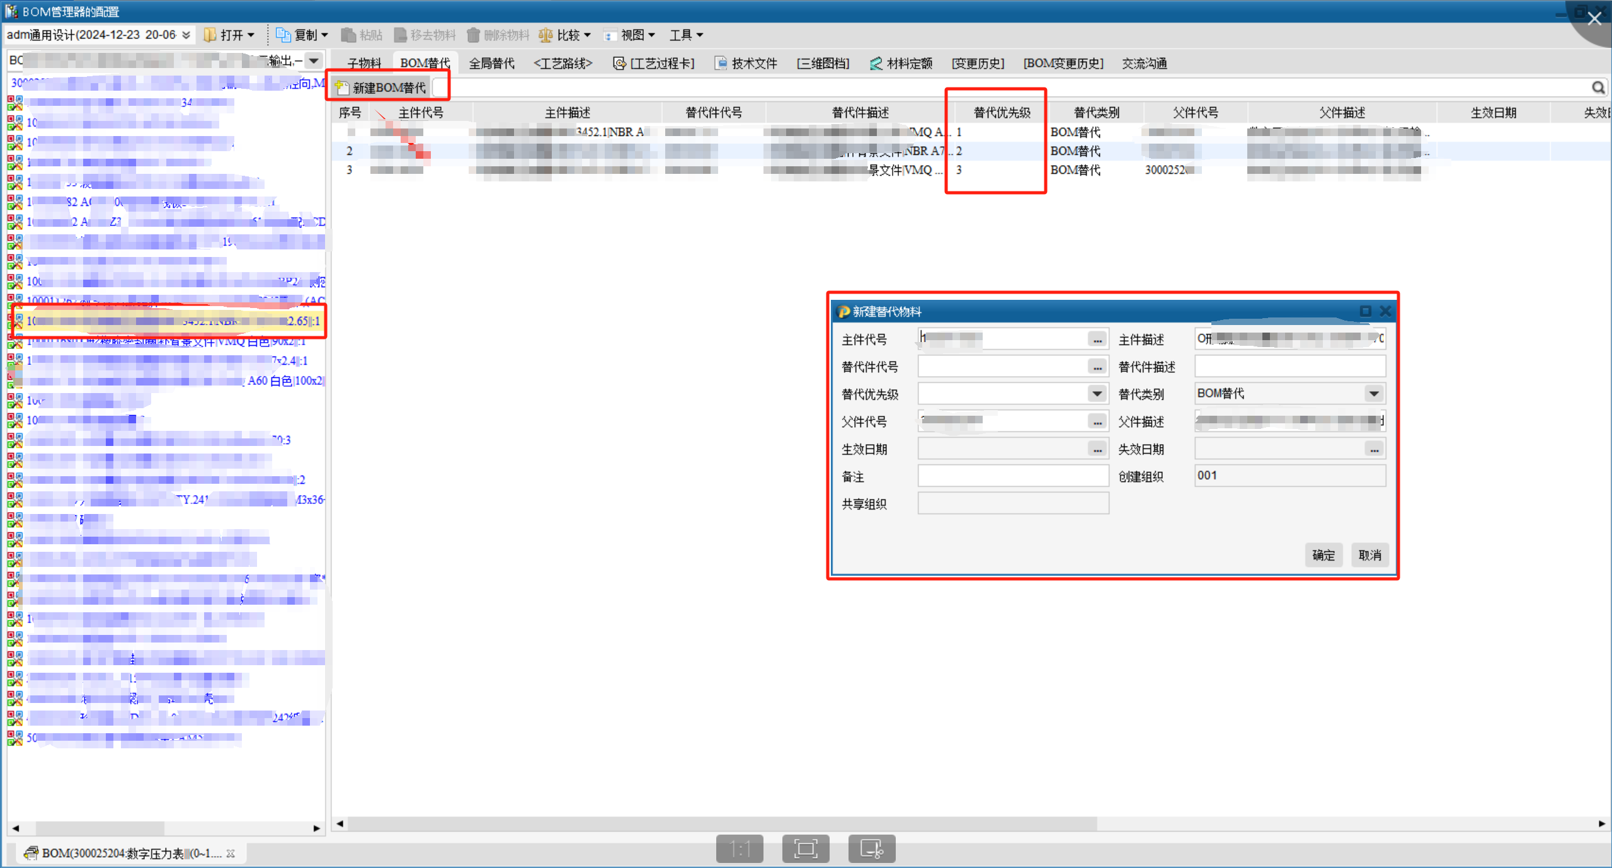Screen dimensions: 1612x868
Task: Expand the adm通用设计 workspace dropdown
Action: click(186, 35)
